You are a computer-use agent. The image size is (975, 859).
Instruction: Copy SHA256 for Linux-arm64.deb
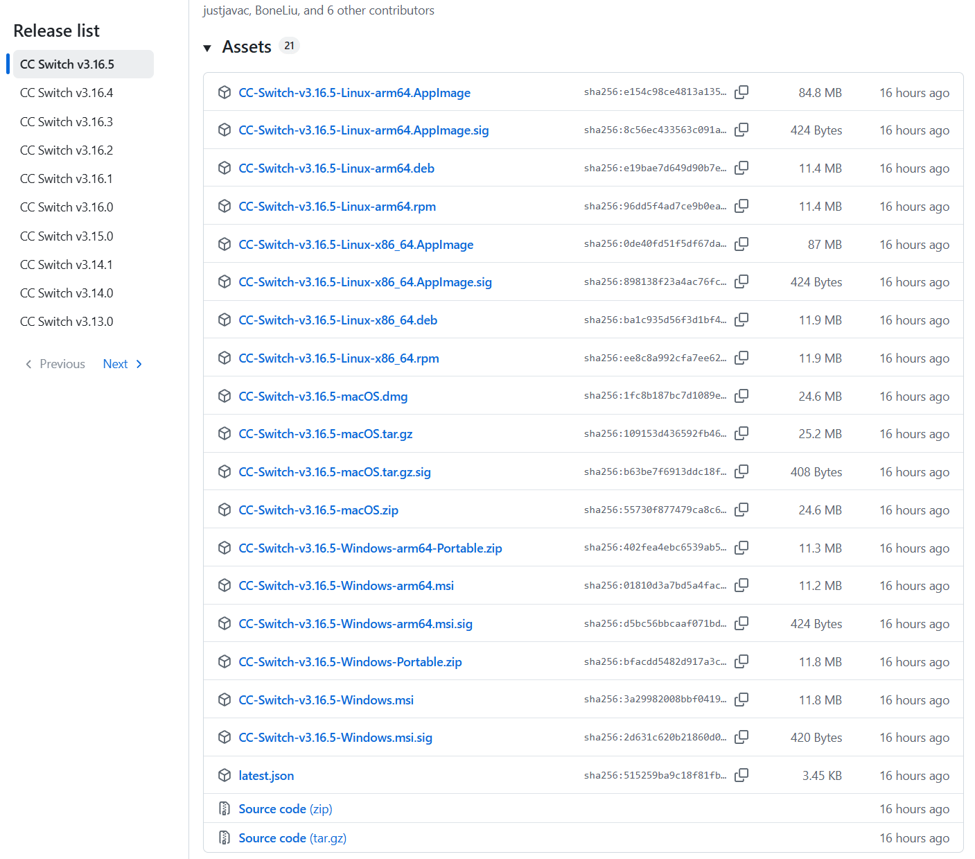pos(741,168)
